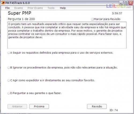Screen dimensions: 134x114
Task: Click the grayed Exams menu
Action: pyautogui.click(x=18, y=8)
